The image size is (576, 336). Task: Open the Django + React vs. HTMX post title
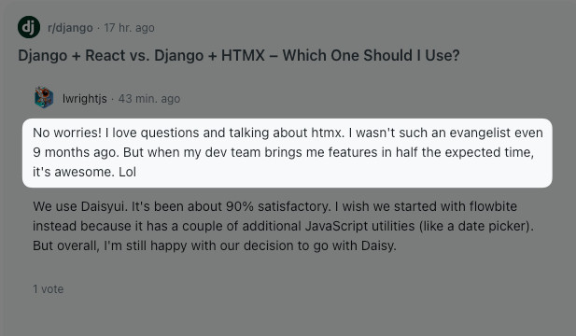(239, 55)
